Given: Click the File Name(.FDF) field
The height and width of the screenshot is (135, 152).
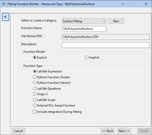Looking at the screenshot, I should (106, 37).
